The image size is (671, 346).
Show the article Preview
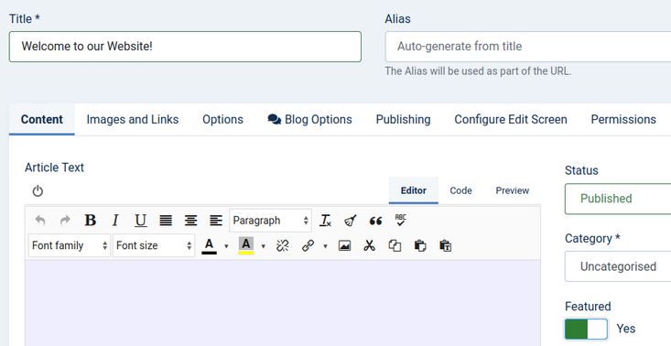[x=513, y=190]
